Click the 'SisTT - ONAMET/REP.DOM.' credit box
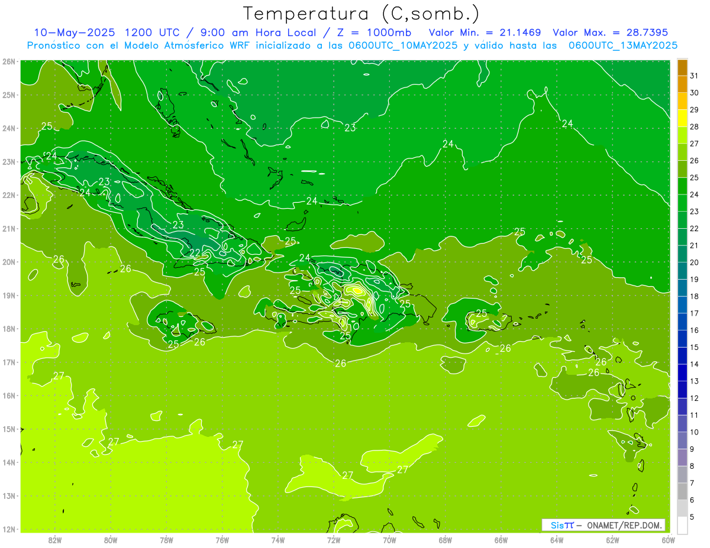Viewport: 710px width, 548px height. [x=603, y=525]
